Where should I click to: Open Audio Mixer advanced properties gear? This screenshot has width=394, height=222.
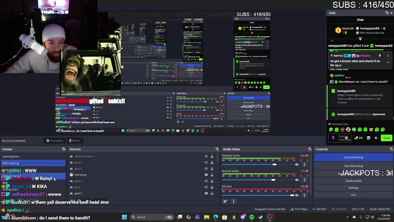[x=225, y=201]
